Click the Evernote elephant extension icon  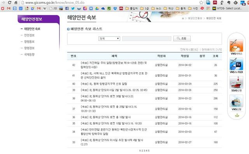click(x=228, y=3)
